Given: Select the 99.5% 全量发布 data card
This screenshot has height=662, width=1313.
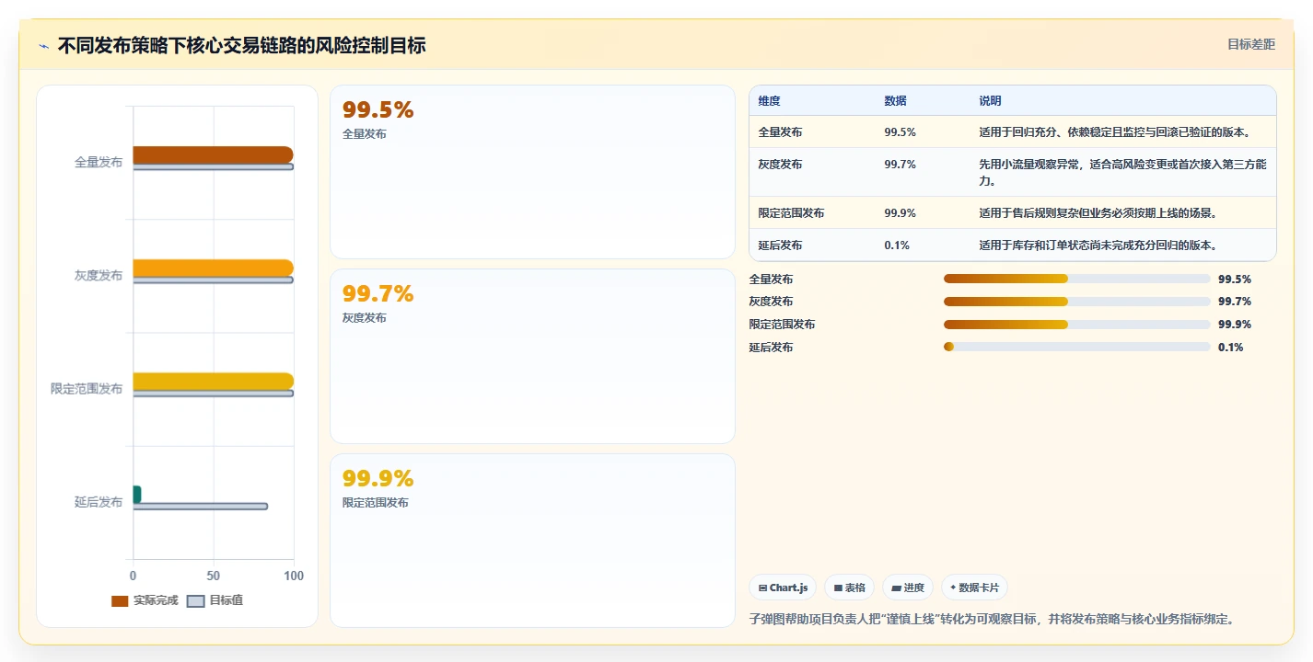Looking at the screenshot, I should (532, 172).
